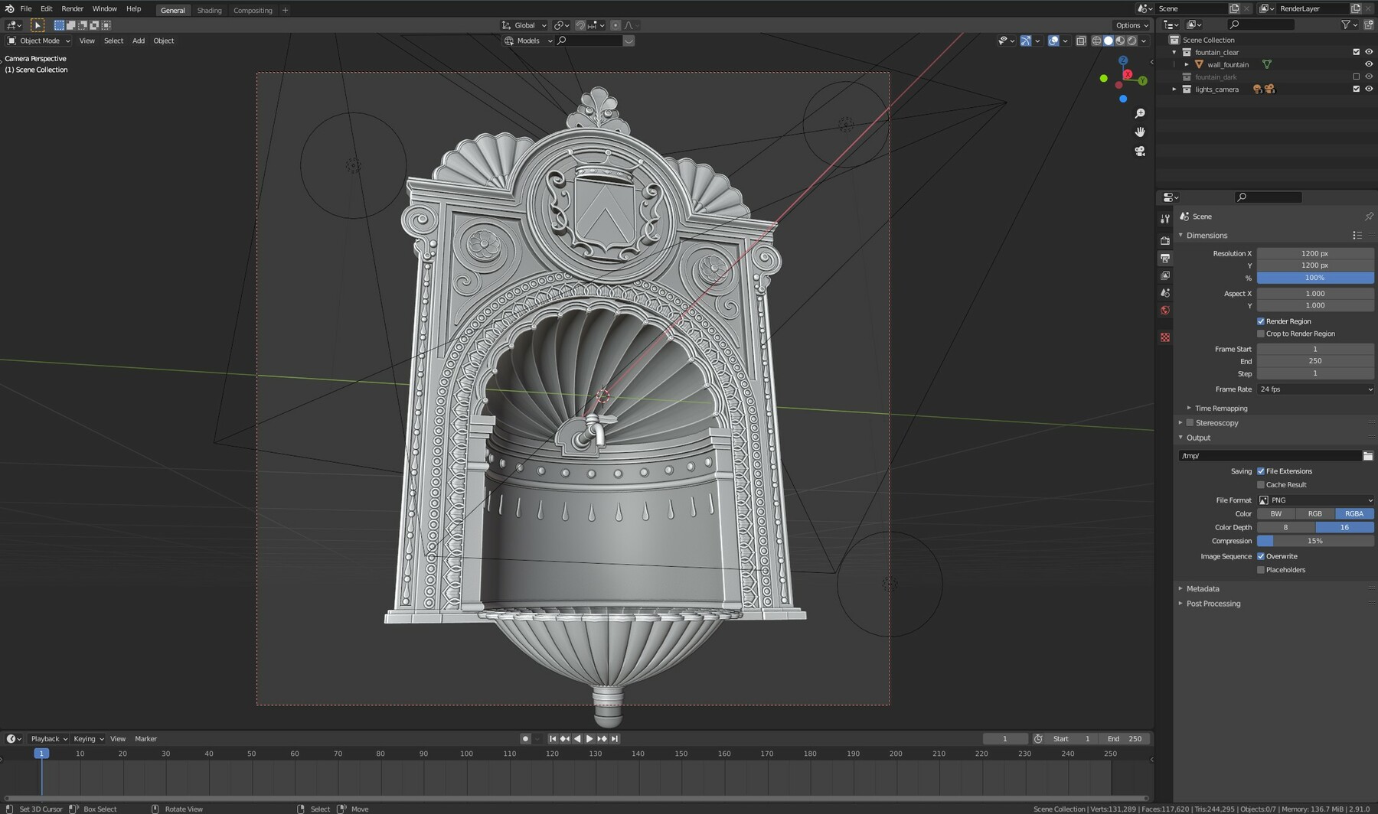This screenshot has height=814, width=1378.
Task: Select RGB color mode button
Action: pos(1314,514)
